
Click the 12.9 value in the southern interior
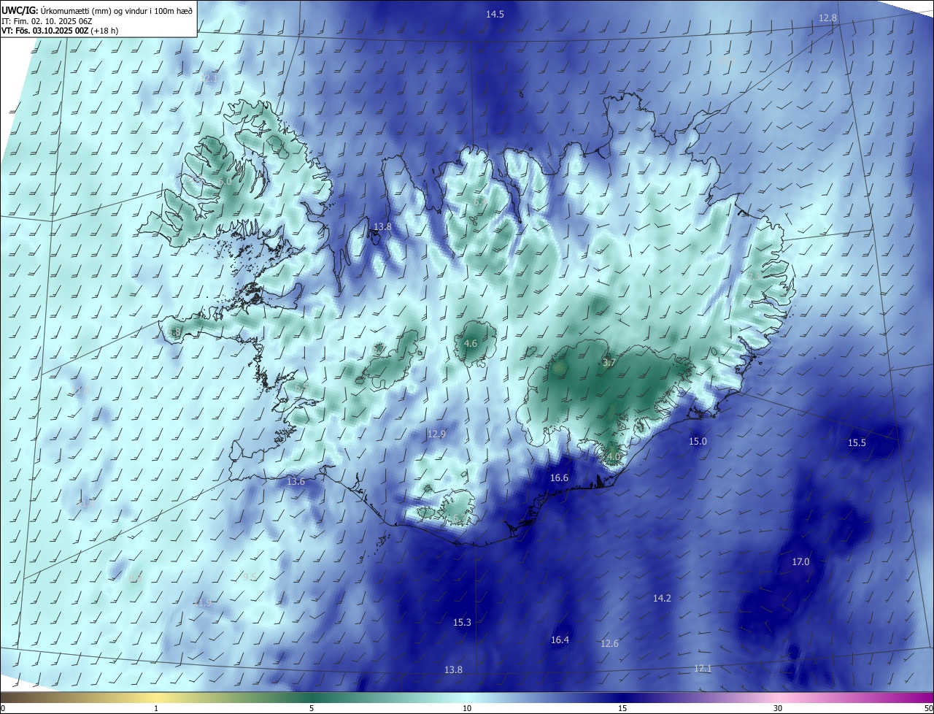point(436,434)
